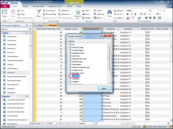Open the font name Calibri dropdown
173x129 pixels.
pyautogui.click(x=148, y=10)
